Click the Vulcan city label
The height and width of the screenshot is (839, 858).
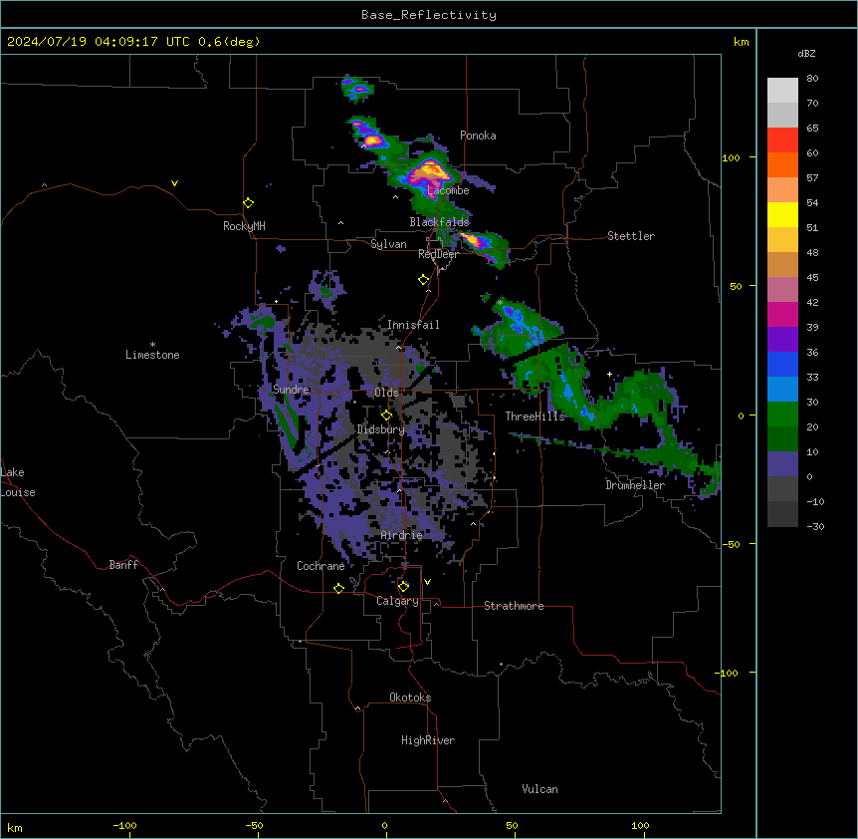540,789
